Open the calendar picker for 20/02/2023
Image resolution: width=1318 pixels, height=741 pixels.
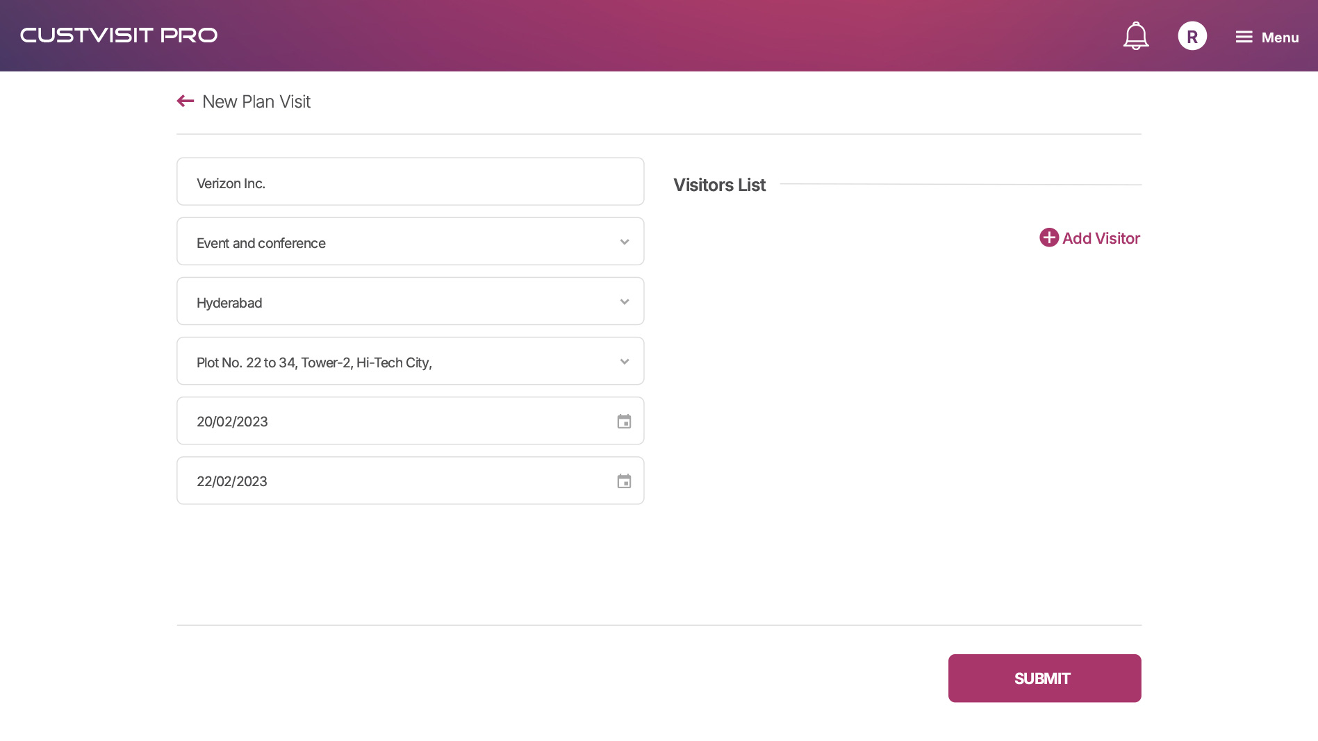tap(624, 422)
